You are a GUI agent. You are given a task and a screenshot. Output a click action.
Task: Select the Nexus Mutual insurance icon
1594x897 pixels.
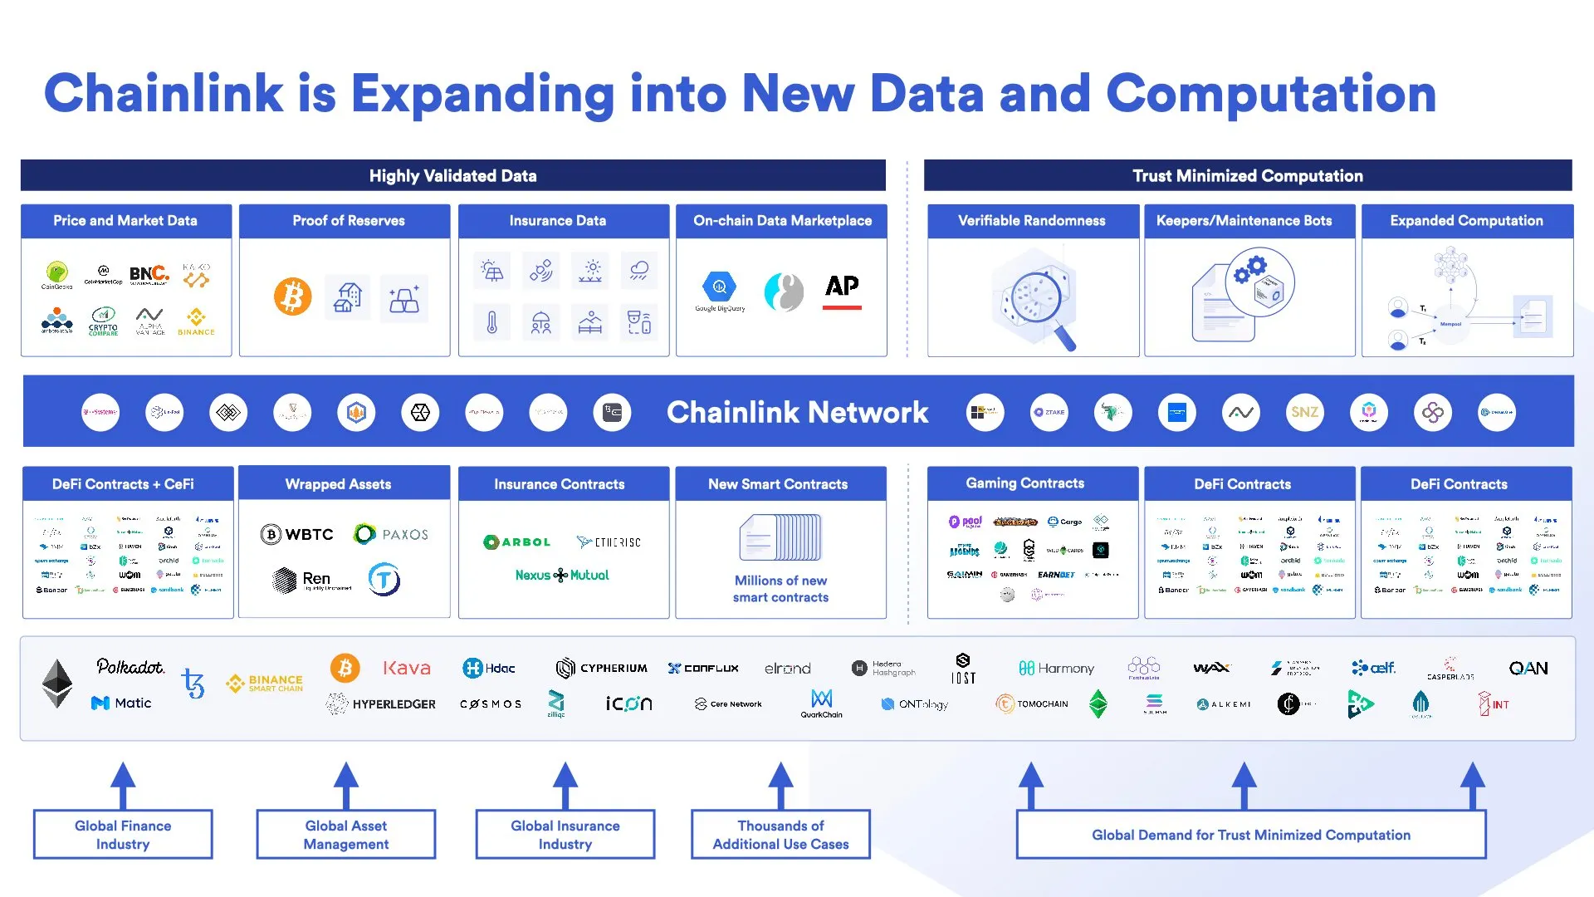click(x=563, y=574)
